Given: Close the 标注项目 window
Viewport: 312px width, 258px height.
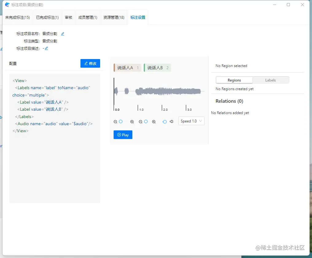Looking at the screenshot, I should pyautogui.click(x=302, y=5).
